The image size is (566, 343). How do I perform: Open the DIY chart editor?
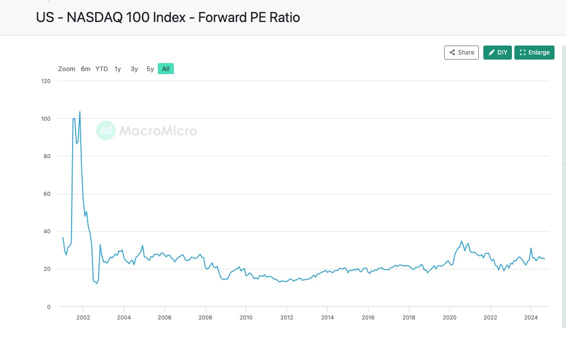pos(497,53)
